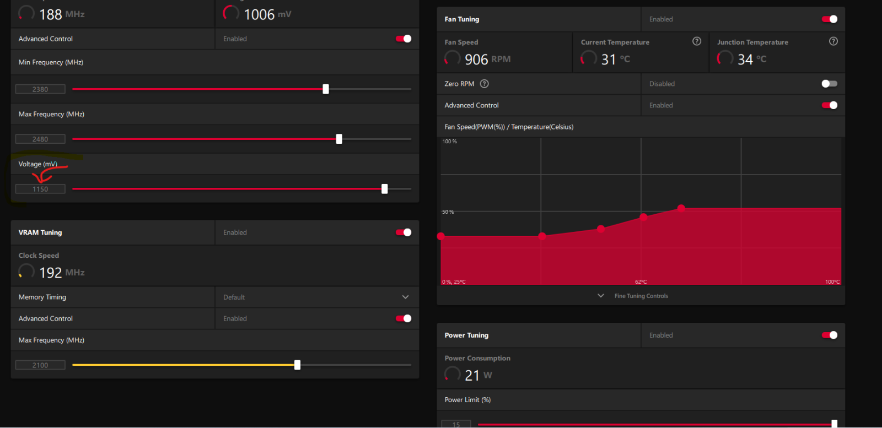The image size is (882, 428).
Task: Toggle Fan Tuning switch
Action: (x=830, y=19)
